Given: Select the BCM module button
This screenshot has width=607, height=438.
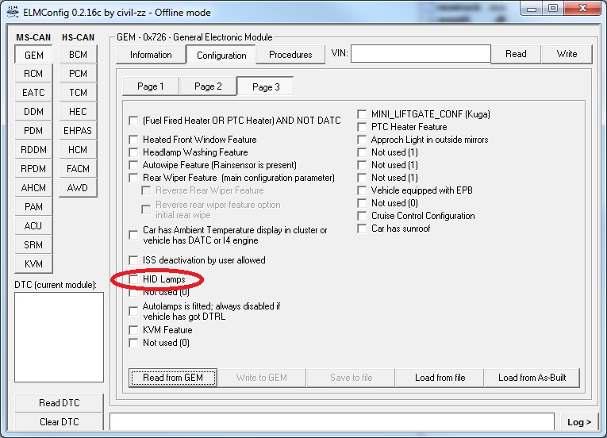Looking at the screenshot, I should coord(78,55).
